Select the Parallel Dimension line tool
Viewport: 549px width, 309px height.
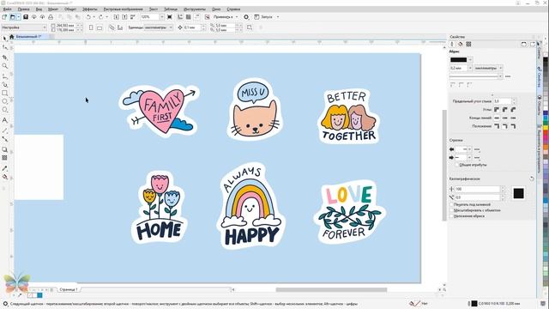tap(4, 130)
